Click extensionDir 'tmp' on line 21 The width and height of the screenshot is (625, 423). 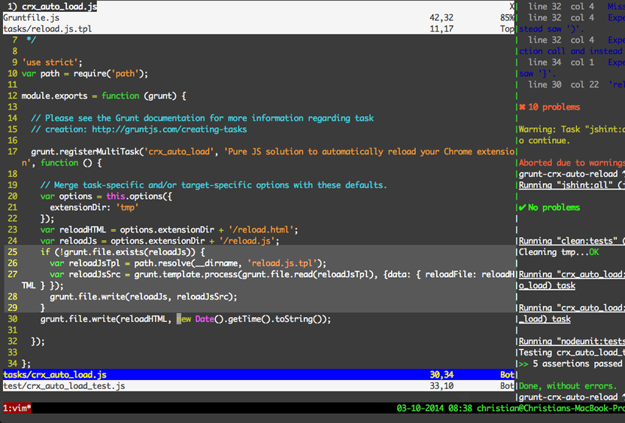point(94,208)
